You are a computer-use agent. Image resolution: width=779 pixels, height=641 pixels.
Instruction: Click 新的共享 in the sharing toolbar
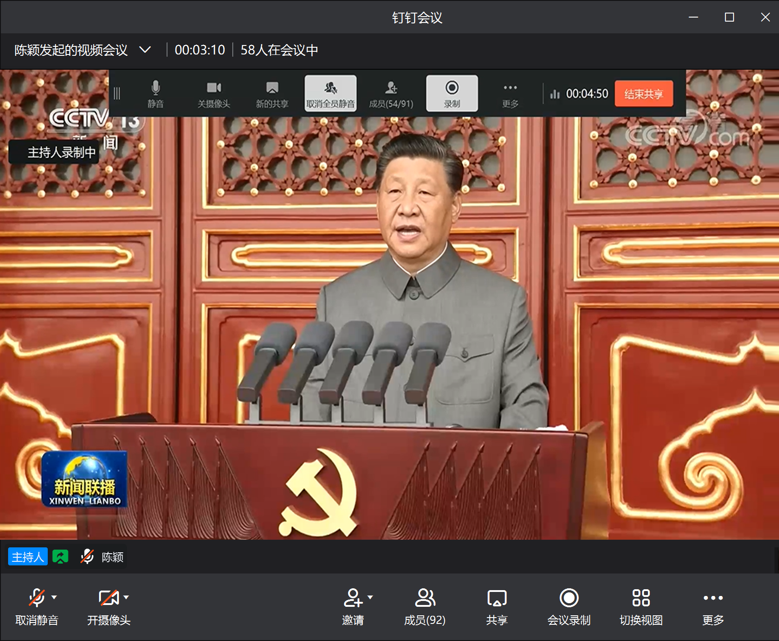[272, 94]
